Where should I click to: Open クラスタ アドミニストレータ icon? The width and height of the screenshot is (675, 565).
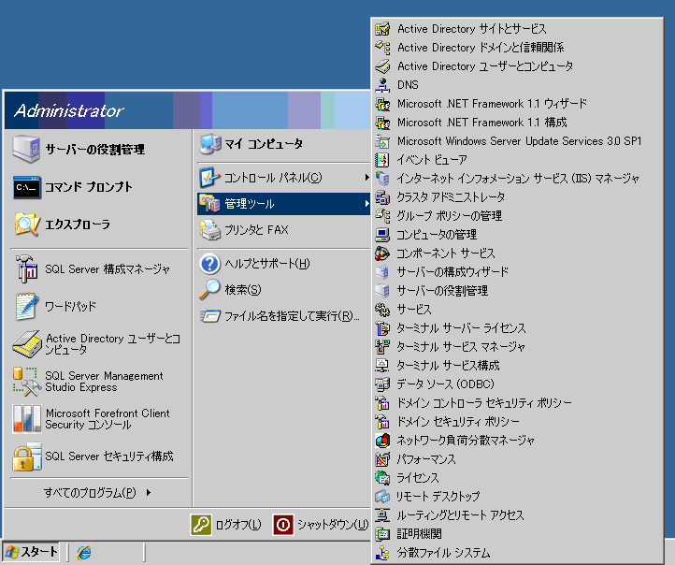pyautogui.click(x=382, y=197)
